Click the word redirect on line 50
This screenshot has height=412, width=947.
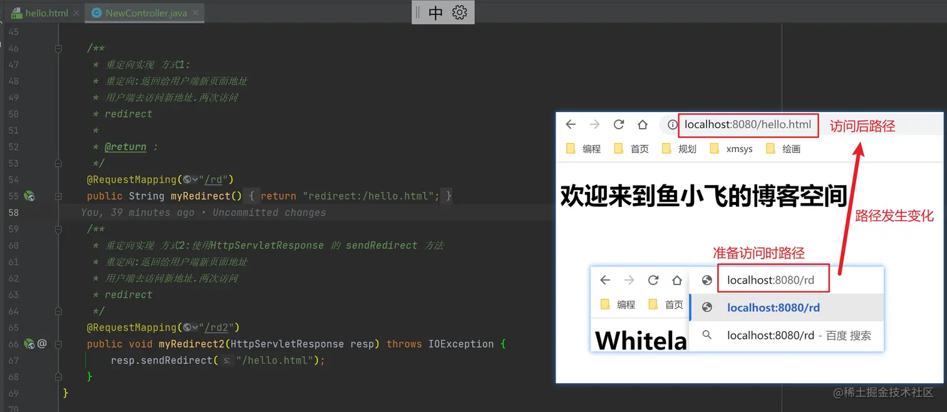[128, 114]
